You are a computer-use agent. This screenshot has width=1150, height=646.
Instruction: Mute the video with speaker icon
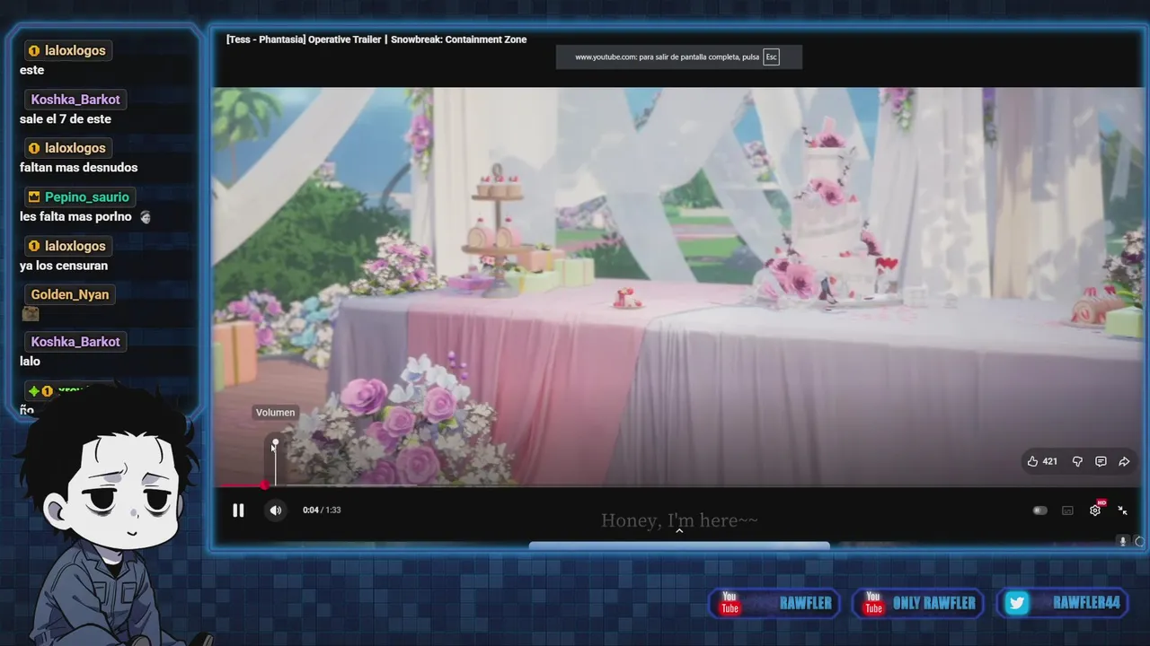pyautogui.click(x=276, y=511)
